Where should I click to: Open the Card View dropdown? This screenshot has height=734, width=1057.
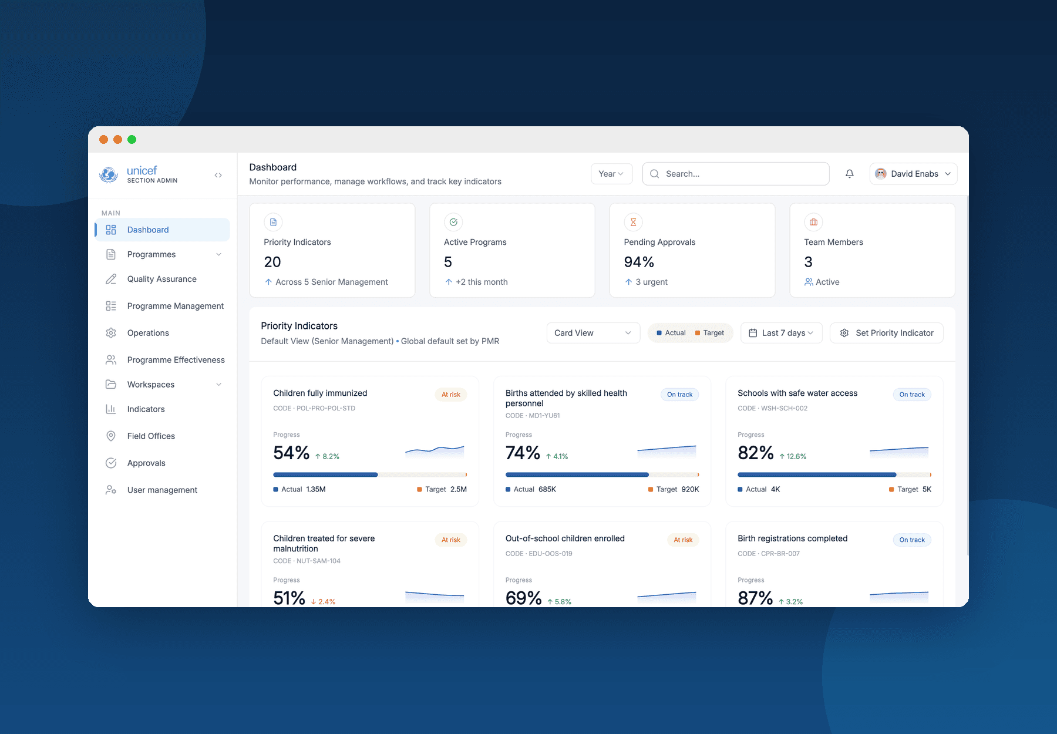(x=593, y=333)
